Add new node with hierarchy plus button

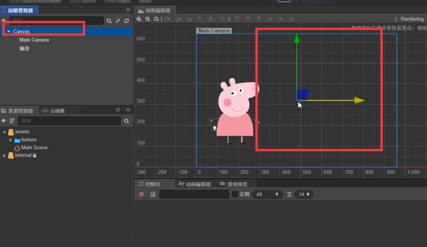[x=3, y=21]
